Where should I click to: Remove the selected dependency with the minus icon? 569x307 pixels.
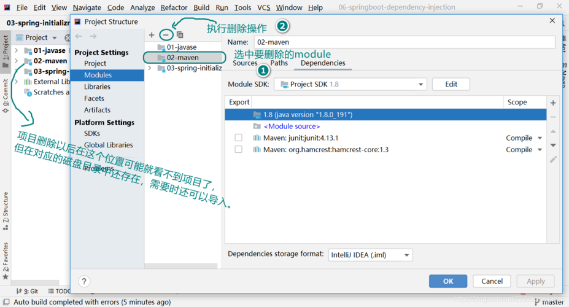(553, 117)
